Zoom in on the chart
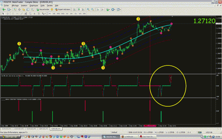Screen dimensions: 222x139 tap(88, 10)
